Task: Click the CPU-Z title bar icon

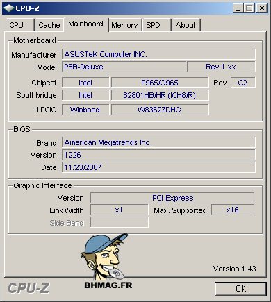Action: click(9, 8)
